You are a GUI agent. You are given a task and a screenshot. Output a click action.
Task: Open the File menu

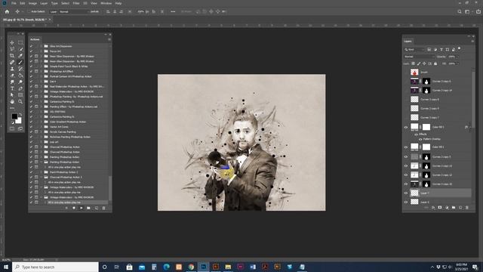14,3
